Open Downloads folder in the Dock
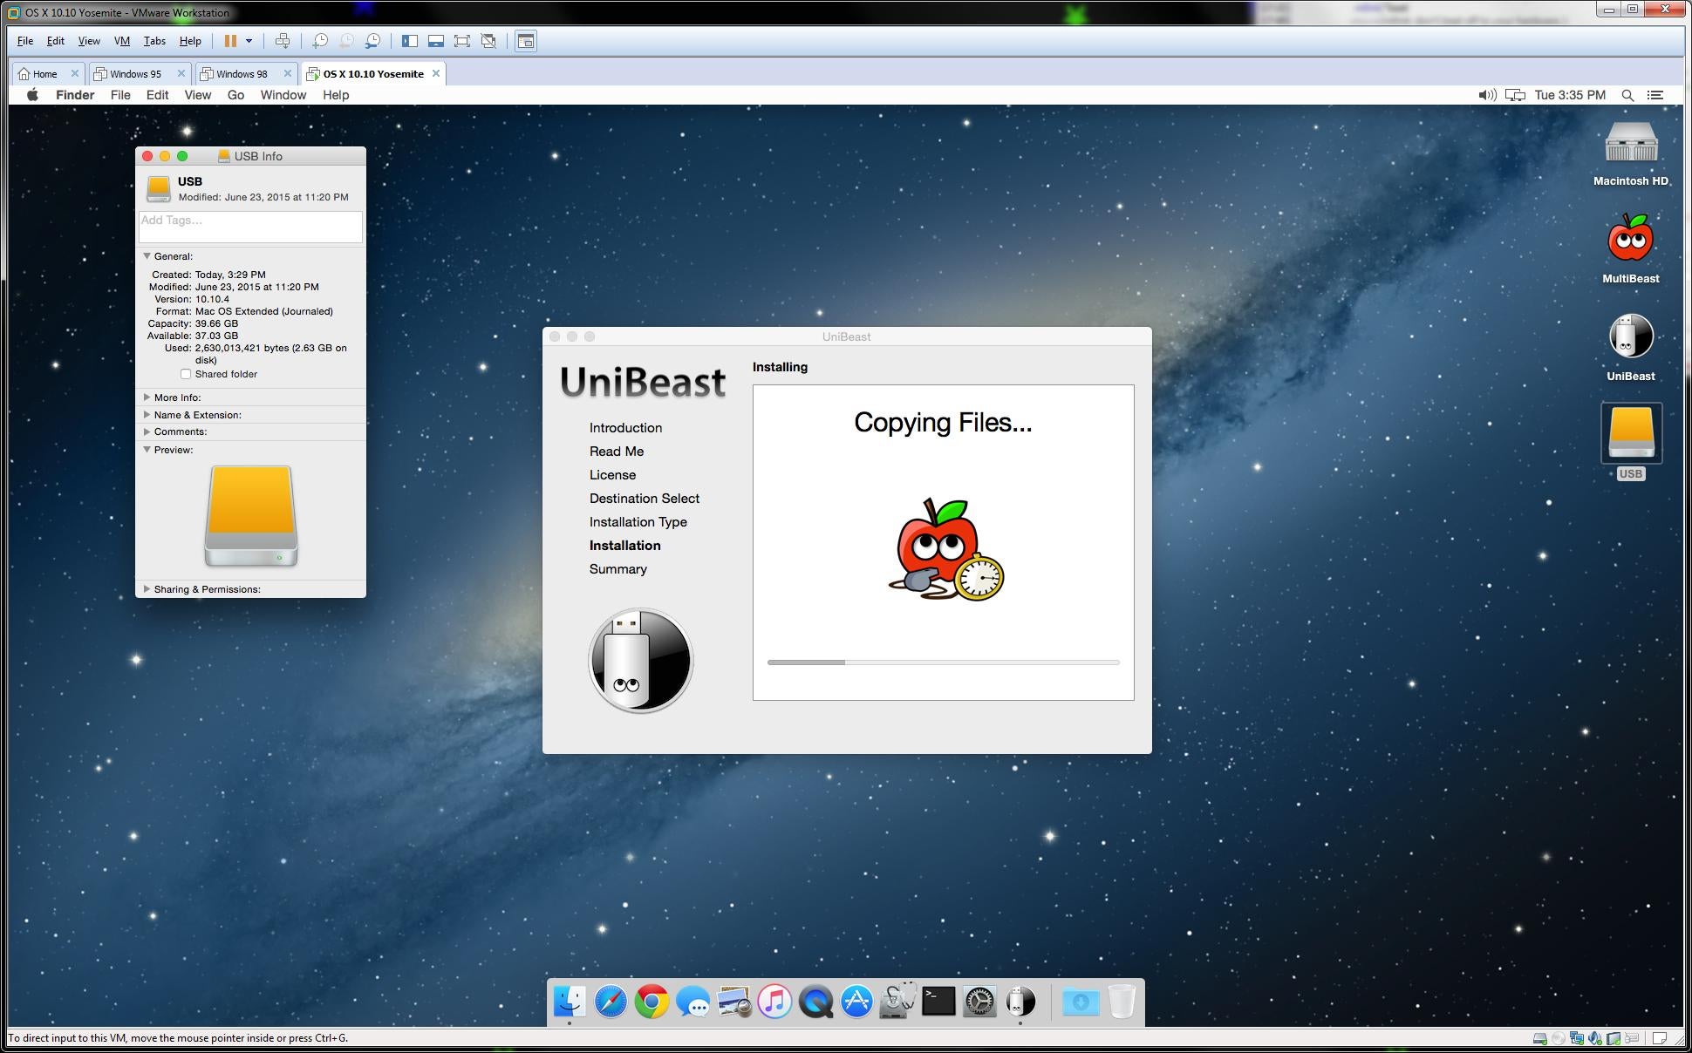This screenshot has width=1692, height=1053. [1081, 1002]
